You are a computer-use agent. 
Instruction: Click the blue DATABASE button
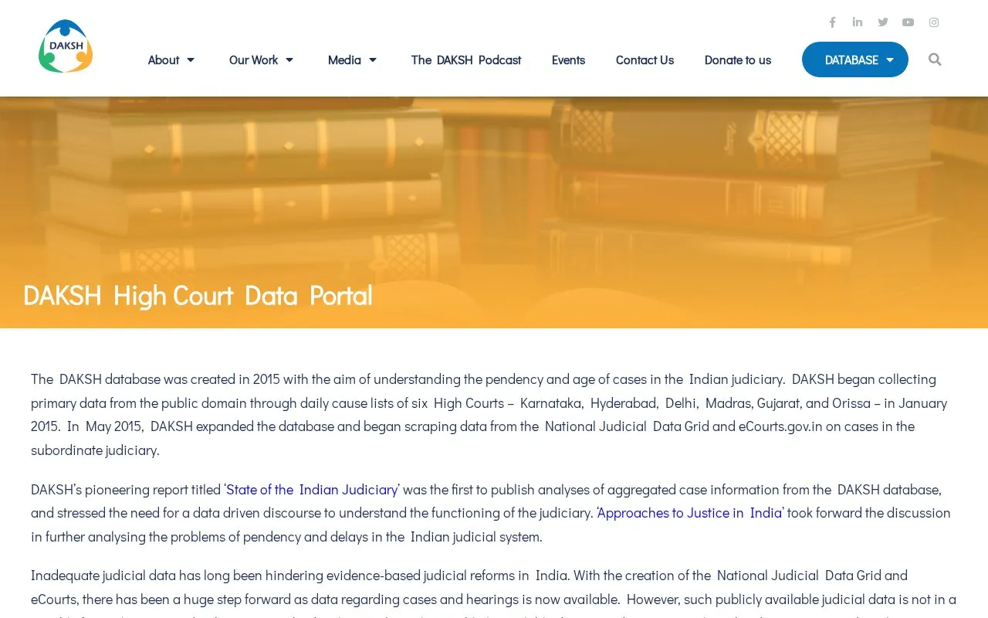click(x=855, y=59)
